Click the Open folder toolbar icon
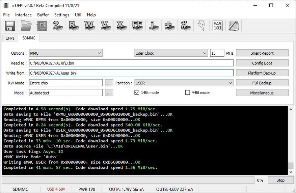This screenshot has width=296, height=193. (26, 26)
